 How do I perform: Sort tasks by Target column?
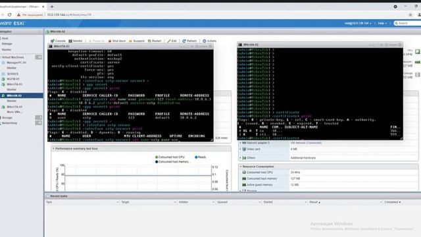click(x=125, y=202)
